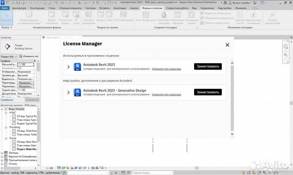293x175 pixels.
Task: Click the project browser horizontal scrollbar
Action: pos(12,168)
